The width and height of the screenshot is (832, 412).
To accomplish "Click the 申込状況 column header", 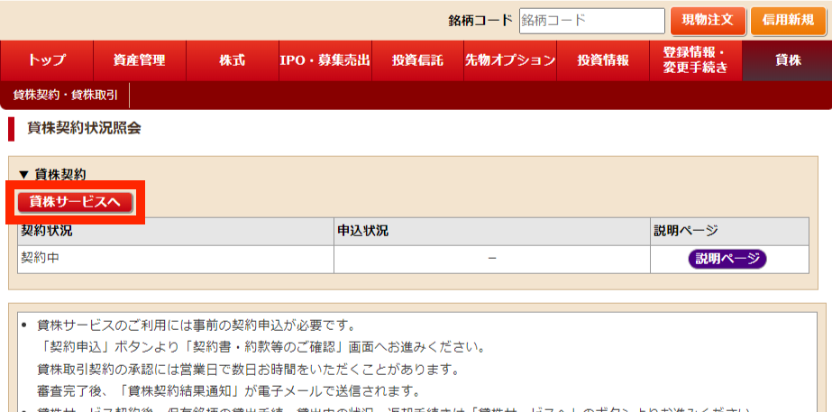I will coord(362,232).
